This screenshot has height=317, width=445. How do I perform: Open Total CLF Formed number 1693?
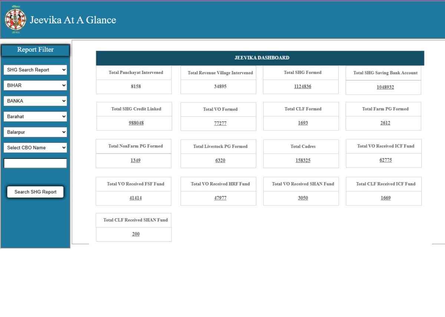pos(303,123)
